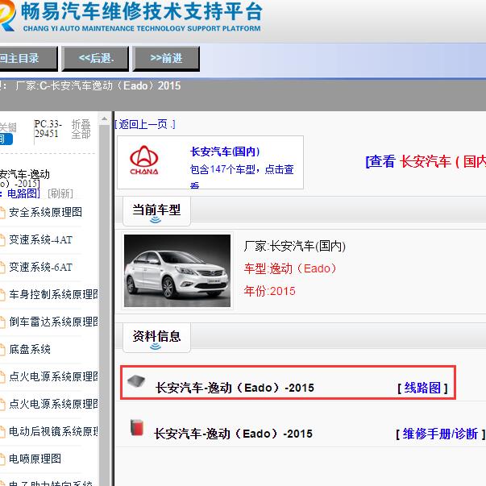Click 车型:逸动 (Eado) text
The width and height of the screenshot is (486, 486).
(x=290, y=268)
